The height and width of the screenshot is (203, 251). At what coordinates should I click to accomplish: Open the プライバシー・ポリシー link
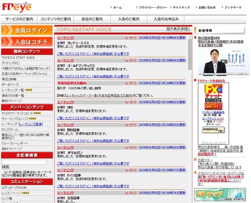point(153,7)
